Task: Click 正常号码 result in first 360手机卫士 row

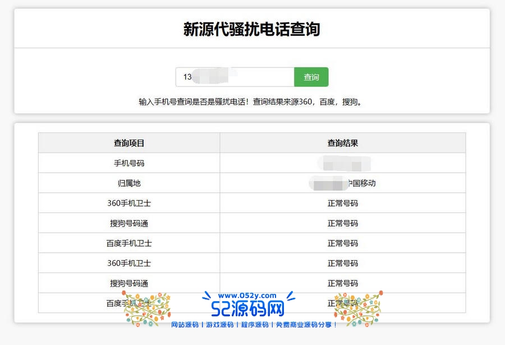Action: [342, 203]
